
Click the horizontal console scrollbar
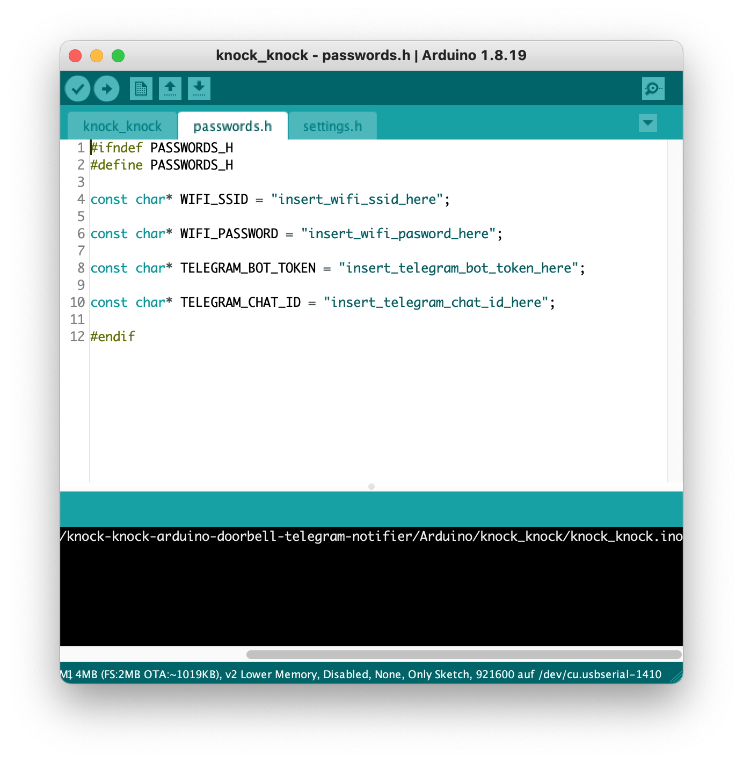(464, 652)
